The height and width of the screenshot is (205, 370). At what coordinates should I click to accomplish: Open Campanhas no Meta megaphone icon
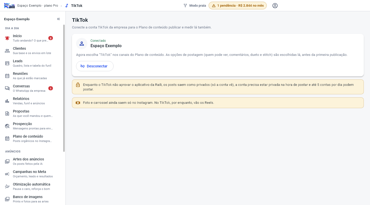click(7, 174)
